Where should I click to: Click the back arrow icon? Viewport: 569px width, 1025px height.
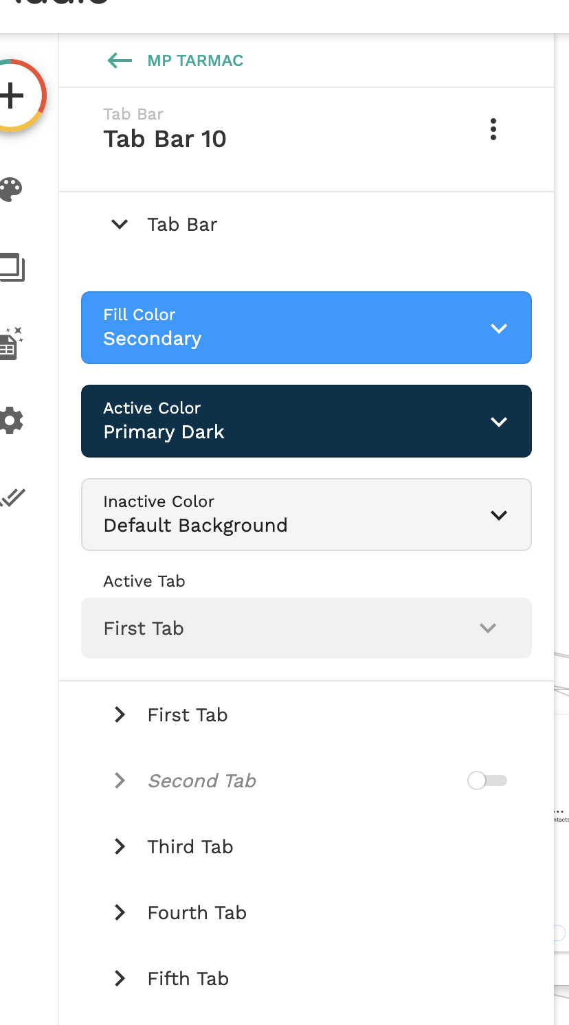[x=120, y=60]
